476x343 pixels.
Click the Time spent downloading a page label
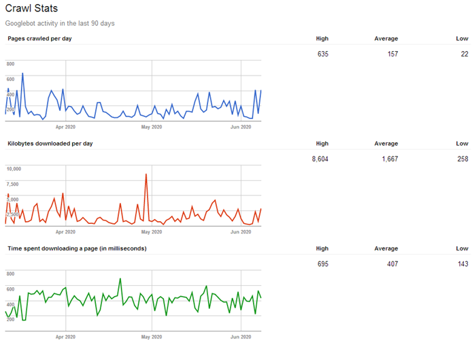[77, 248]
